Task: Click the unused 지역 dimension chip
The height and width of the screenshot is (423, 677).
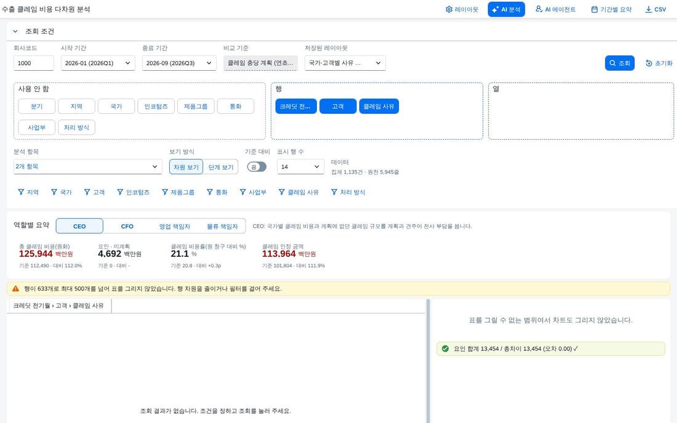Action: pos(76,107)
